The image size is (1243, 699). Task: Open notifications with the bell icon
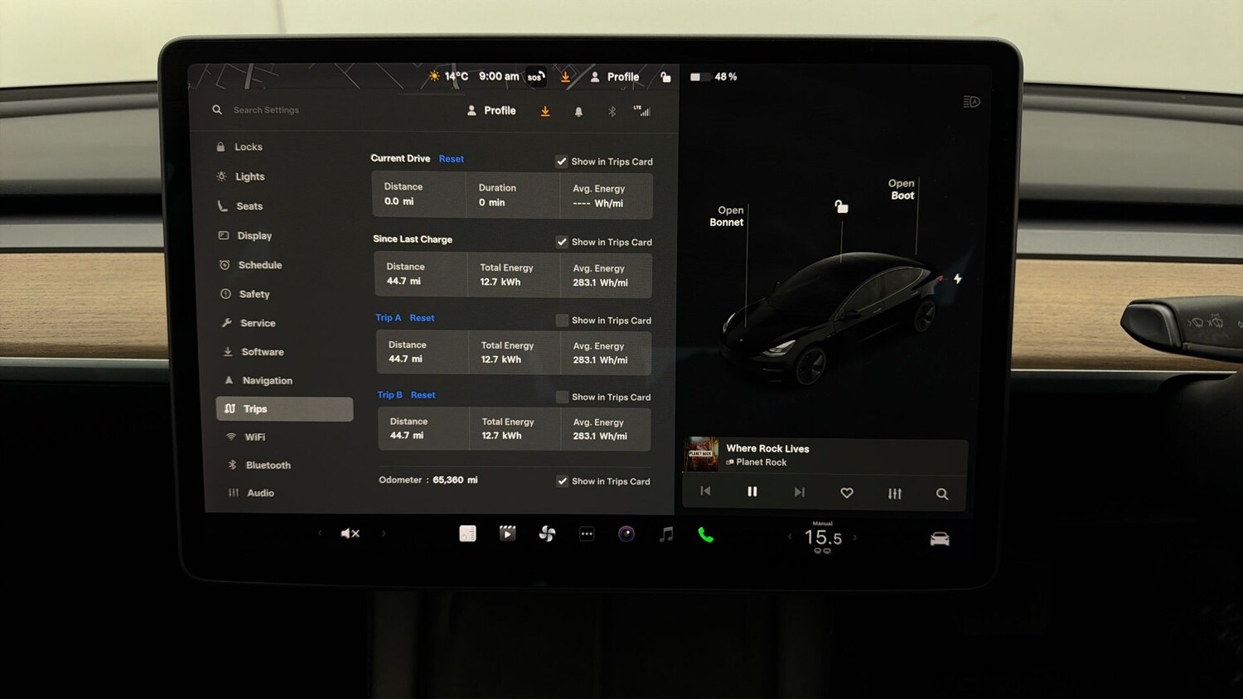578,110
